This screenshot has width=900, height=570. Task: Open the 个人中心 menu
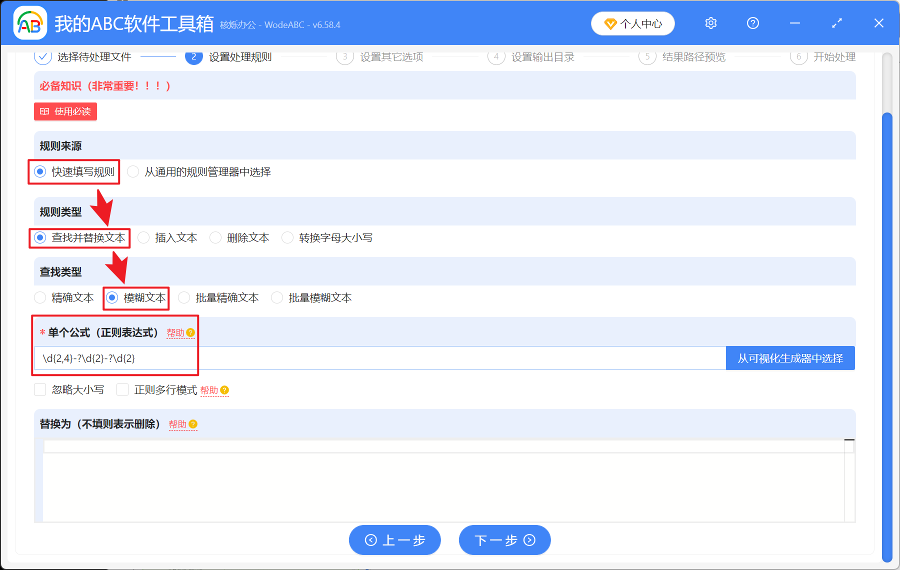pos(632,23)
